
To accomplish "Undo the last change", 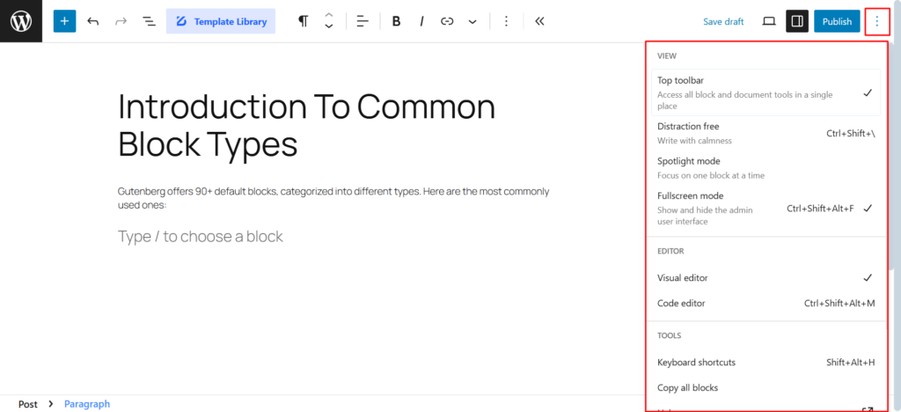I will click(x=92, y=21).
